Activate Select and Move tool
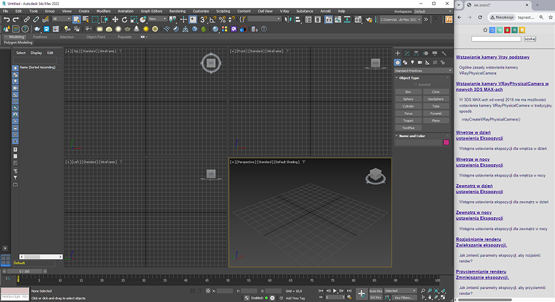 [115, 20]
